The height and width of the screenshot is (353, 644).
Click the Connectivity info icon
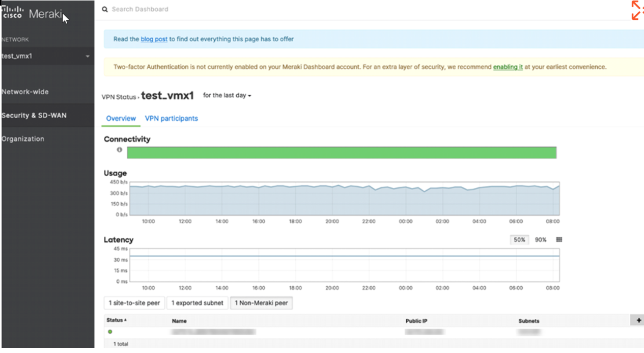click(120, 150)
